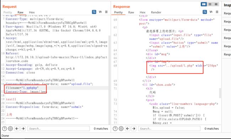Go to previous match in Request search
Screen dimensions: 231x139
coord(17,129)
